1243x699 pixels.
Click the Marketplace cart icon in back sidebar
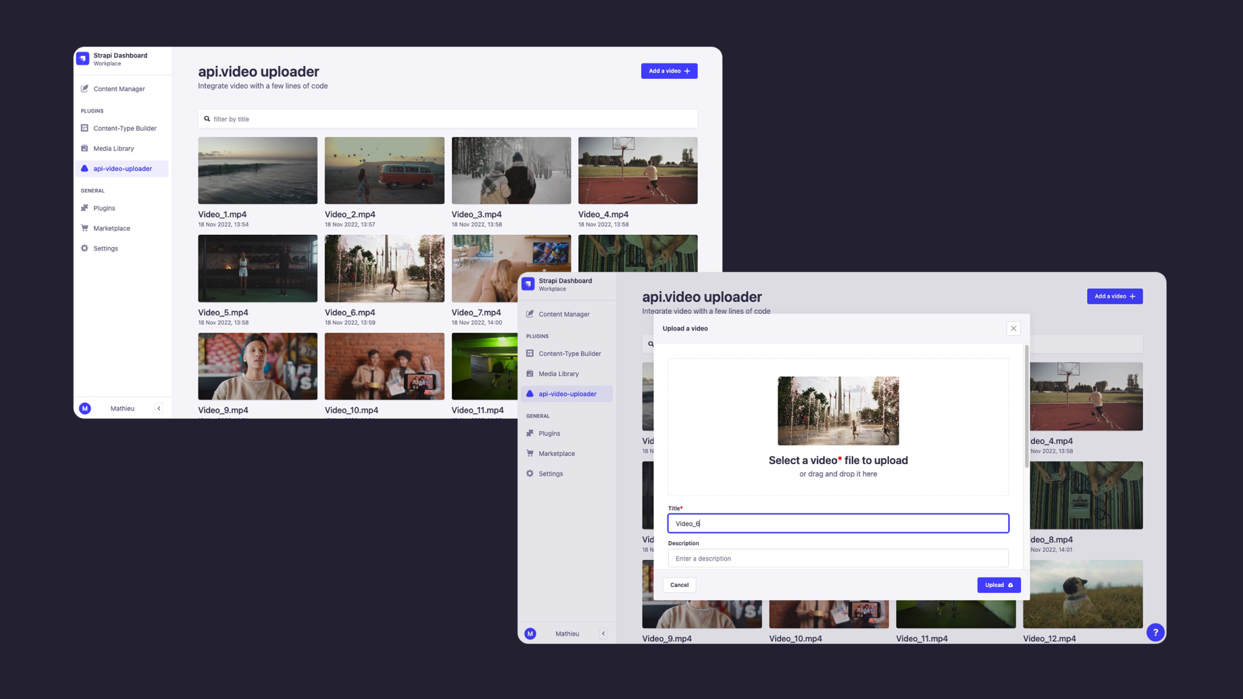click(x=84, y=228)
